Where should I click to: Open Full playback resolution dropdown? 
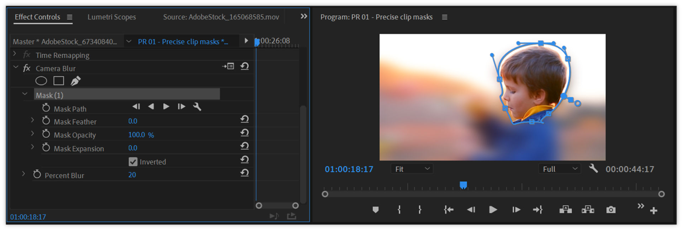[x=560, y=169]
